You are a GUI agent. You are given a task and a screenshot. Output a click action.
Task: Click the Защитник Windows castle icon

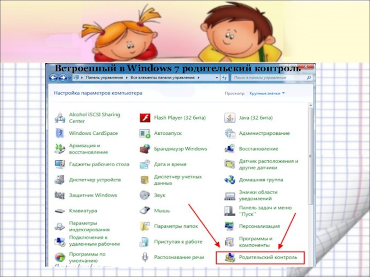(60, 195)
